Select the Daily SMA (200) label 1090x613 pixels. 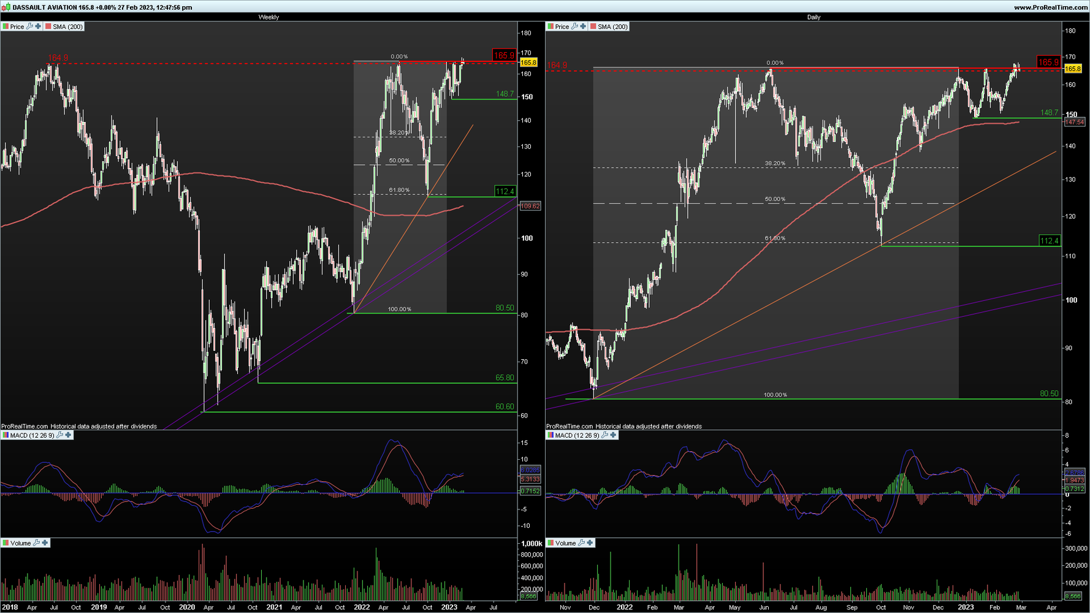pyautogui.click(x=612, y=26)
